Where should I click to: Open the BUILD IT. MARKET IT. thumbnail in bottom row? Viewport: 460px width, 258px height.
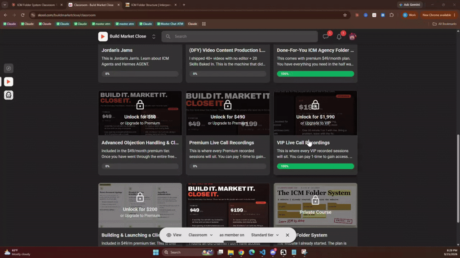[x=228, y=205]
